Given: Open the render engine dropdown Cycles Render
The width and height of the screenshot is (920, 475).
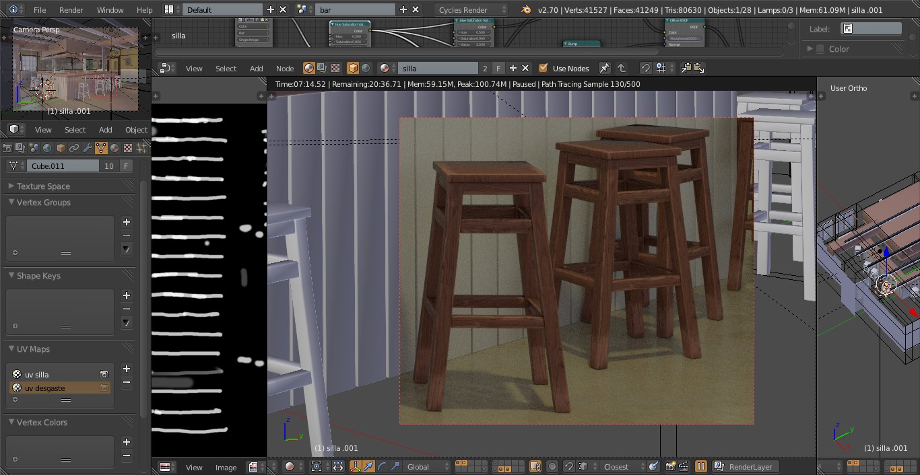Looking at the screenshot, I should 471,9.
